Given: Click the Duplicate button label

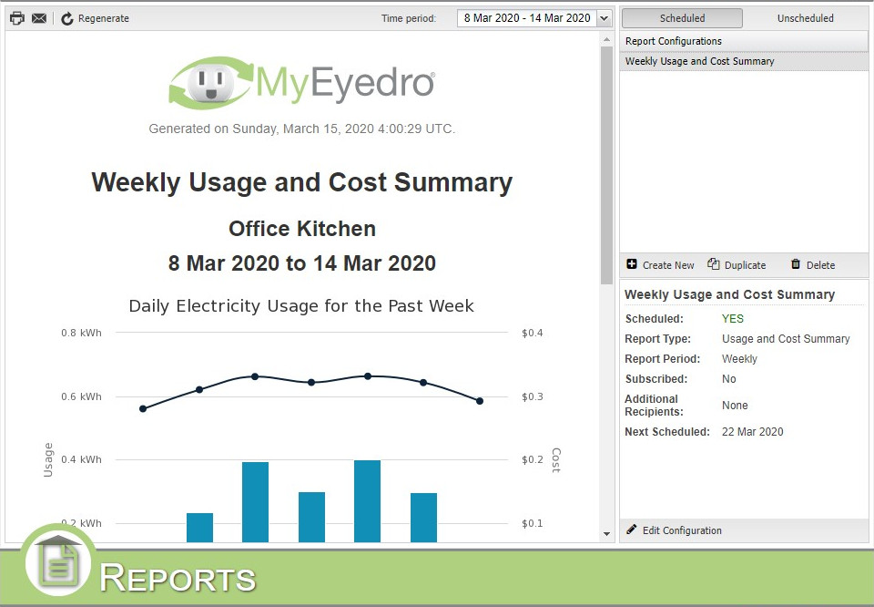Looking at the screenshot, I should pos(746,265).
